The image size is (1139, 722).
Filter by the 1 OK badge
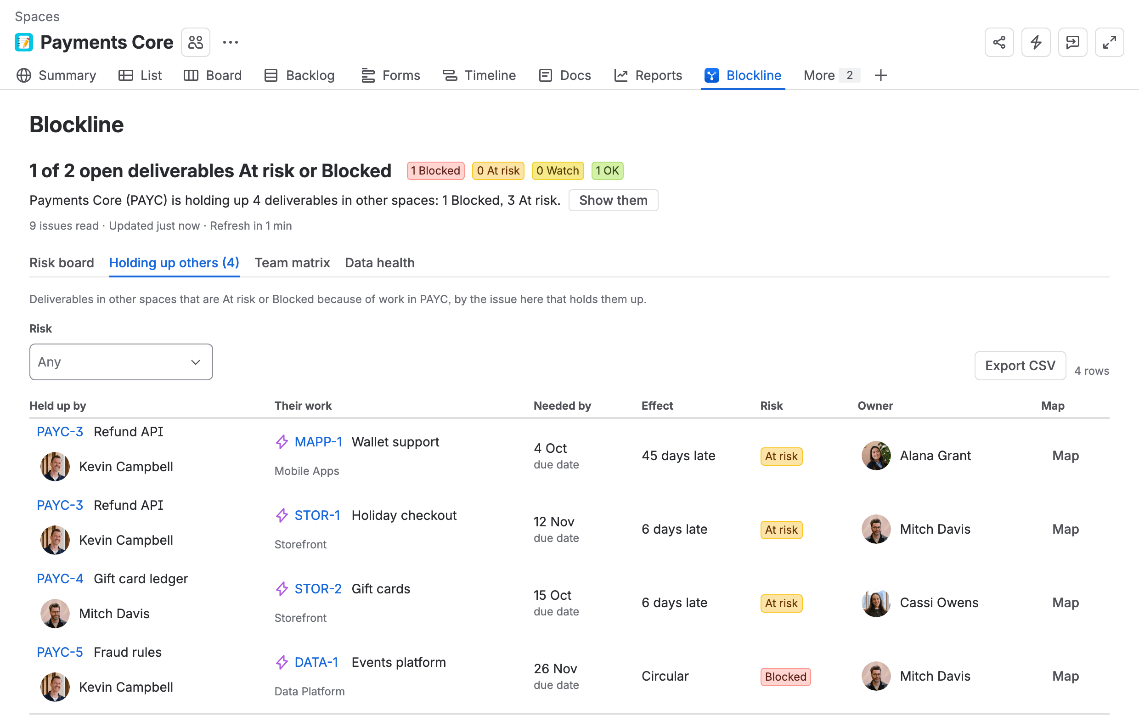point(607,171)
